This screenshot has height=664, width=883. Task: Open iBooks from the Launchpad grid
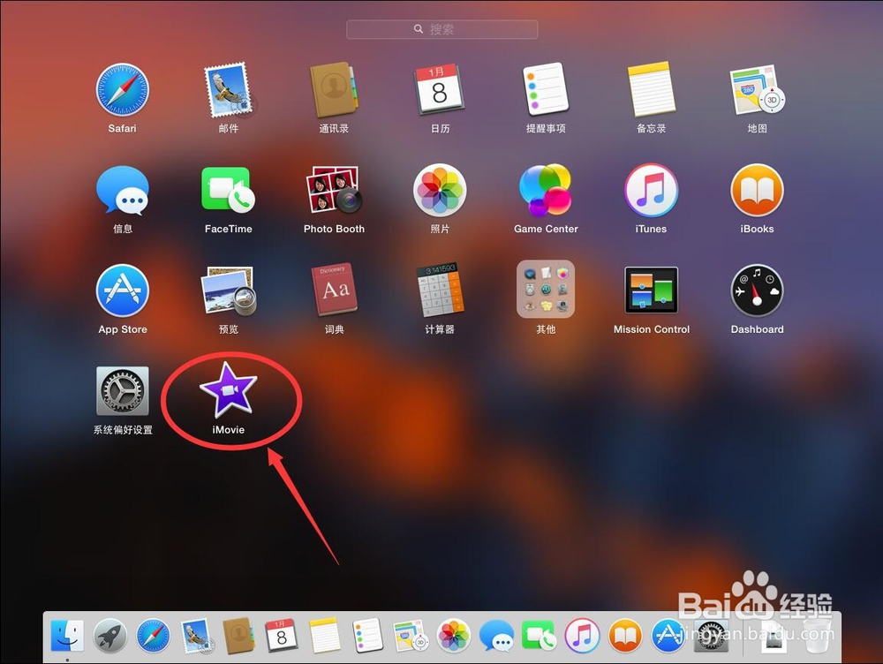(757, 191)
